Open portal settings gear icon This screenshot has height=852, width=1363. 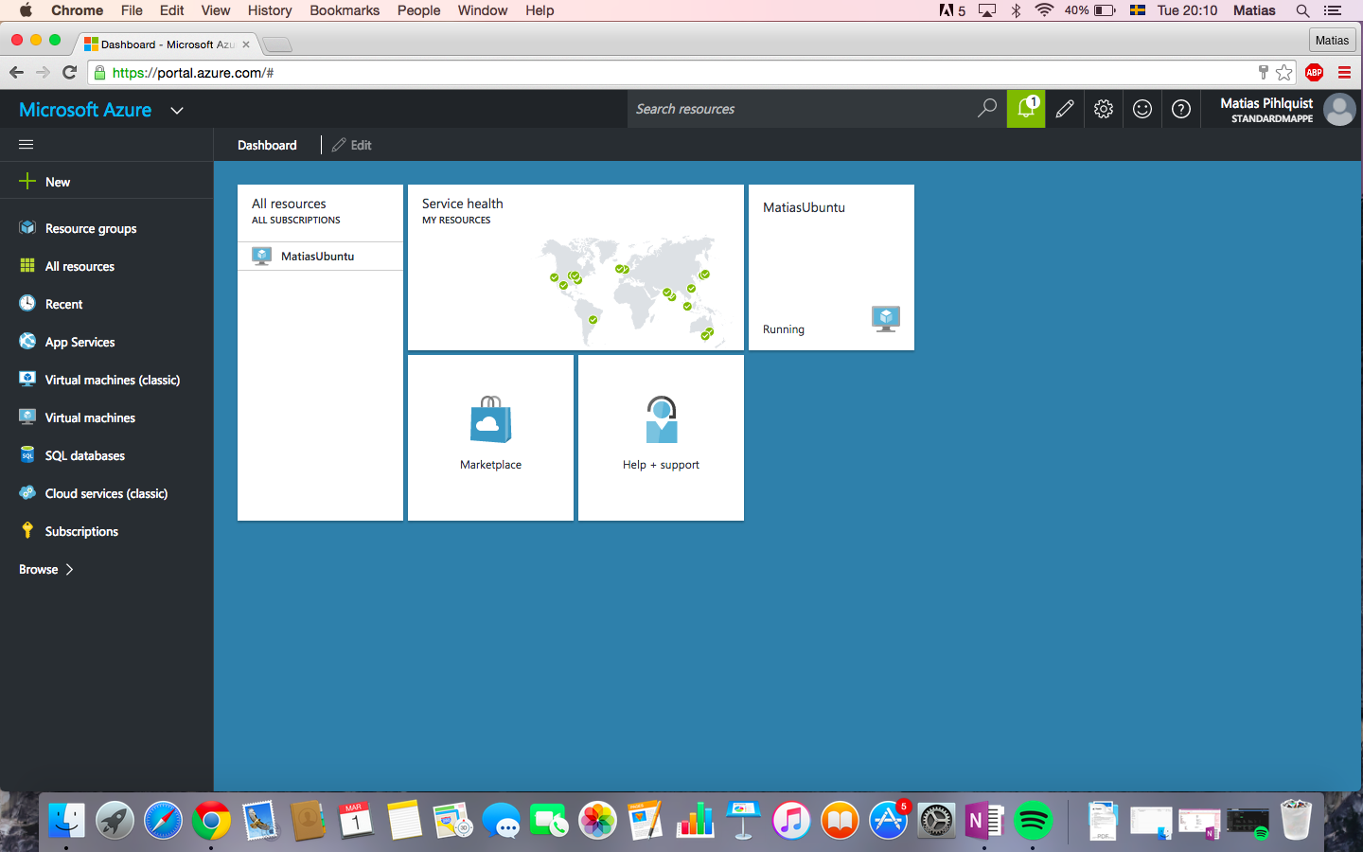(x=1104, y=109)
